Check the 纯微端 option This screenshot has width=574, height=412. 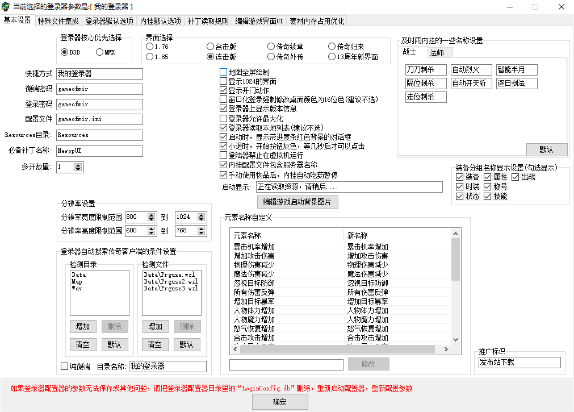(65, 367)
